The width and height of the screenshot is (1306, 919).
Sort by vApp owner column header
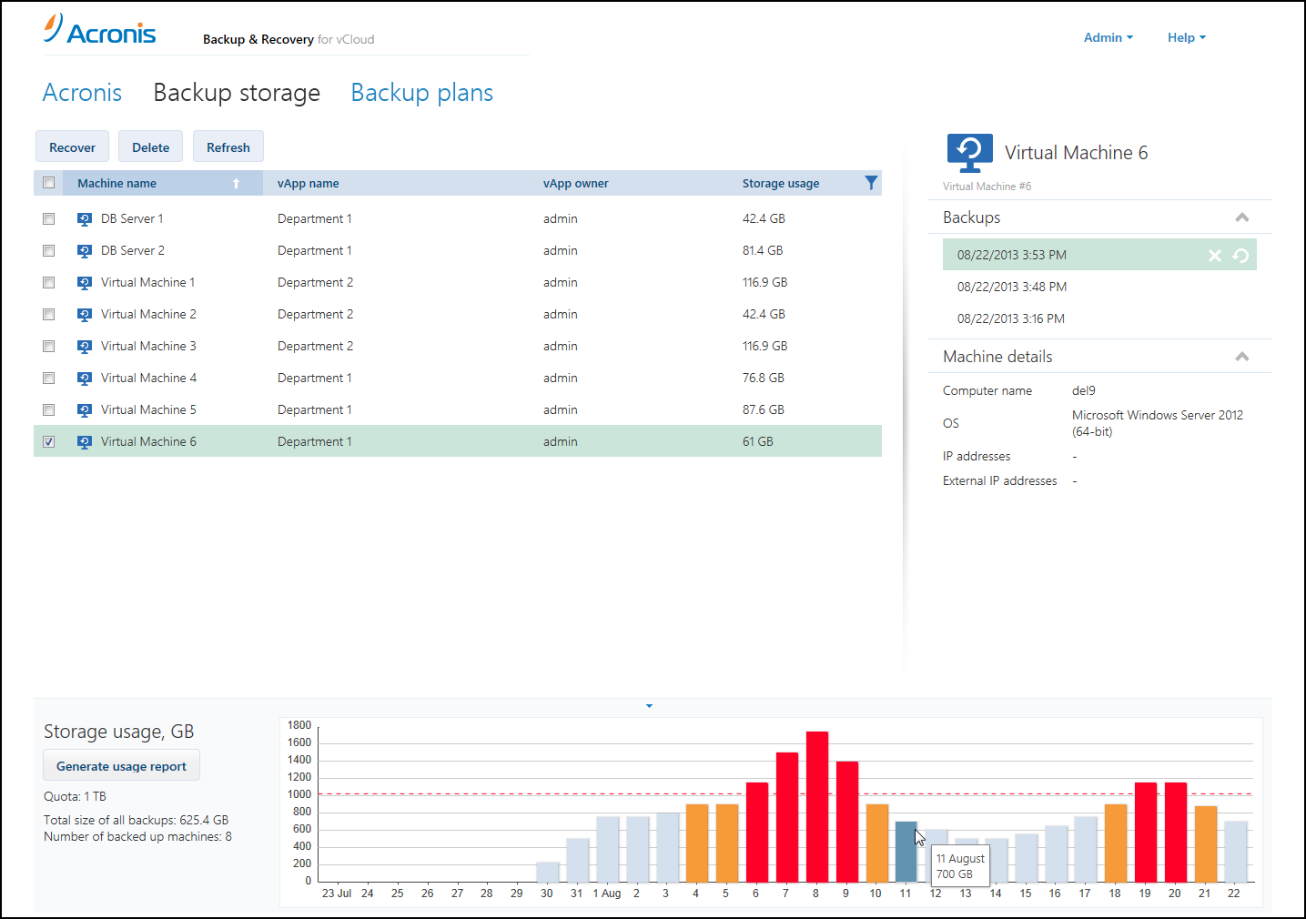point(576,183)
